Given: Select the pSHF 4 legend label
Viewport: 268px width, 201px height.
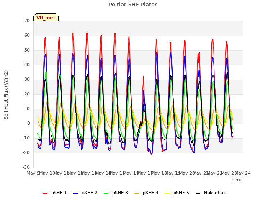Looking at the screenshot, I should (x=151, y=193).
